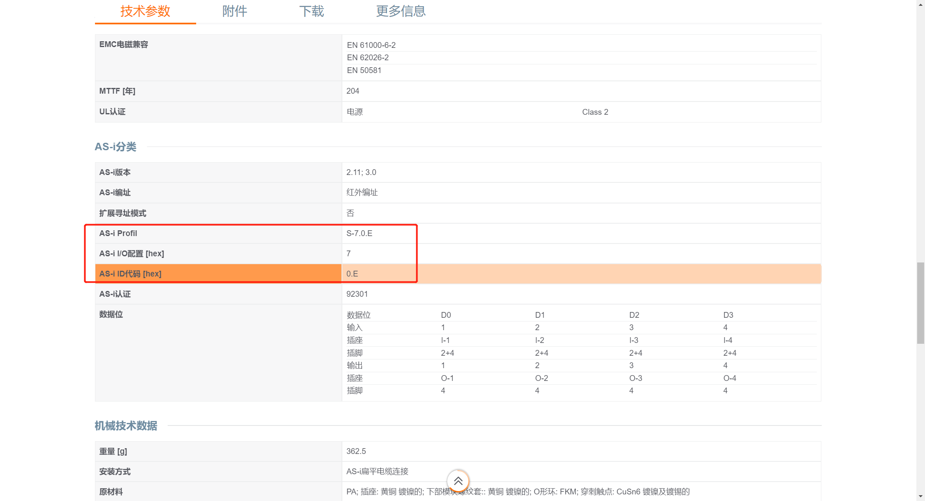Click the 重量 [g] value 362.5
The image size is (925, 501).
[x=356, y=451]
